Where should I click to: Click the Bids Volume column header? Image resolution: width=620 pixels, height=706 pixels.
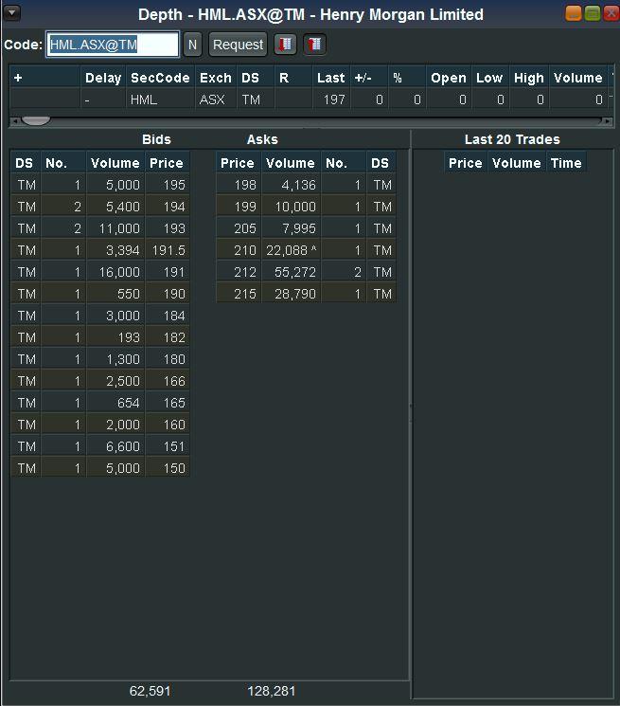[115, 163]
